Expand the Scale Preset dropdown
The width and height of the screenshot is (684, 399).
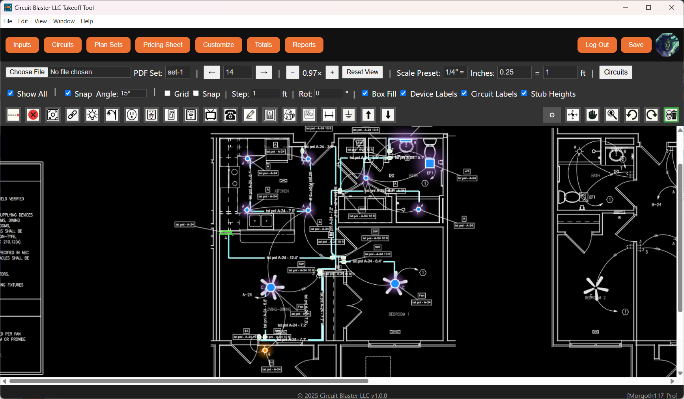click(455, 72)
